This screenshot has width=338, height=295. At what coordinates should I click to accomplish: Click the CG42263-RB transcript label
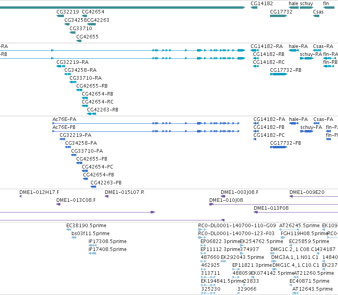102,110
